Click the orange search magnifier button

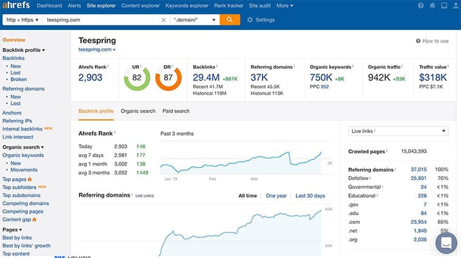tap(230, 19)
